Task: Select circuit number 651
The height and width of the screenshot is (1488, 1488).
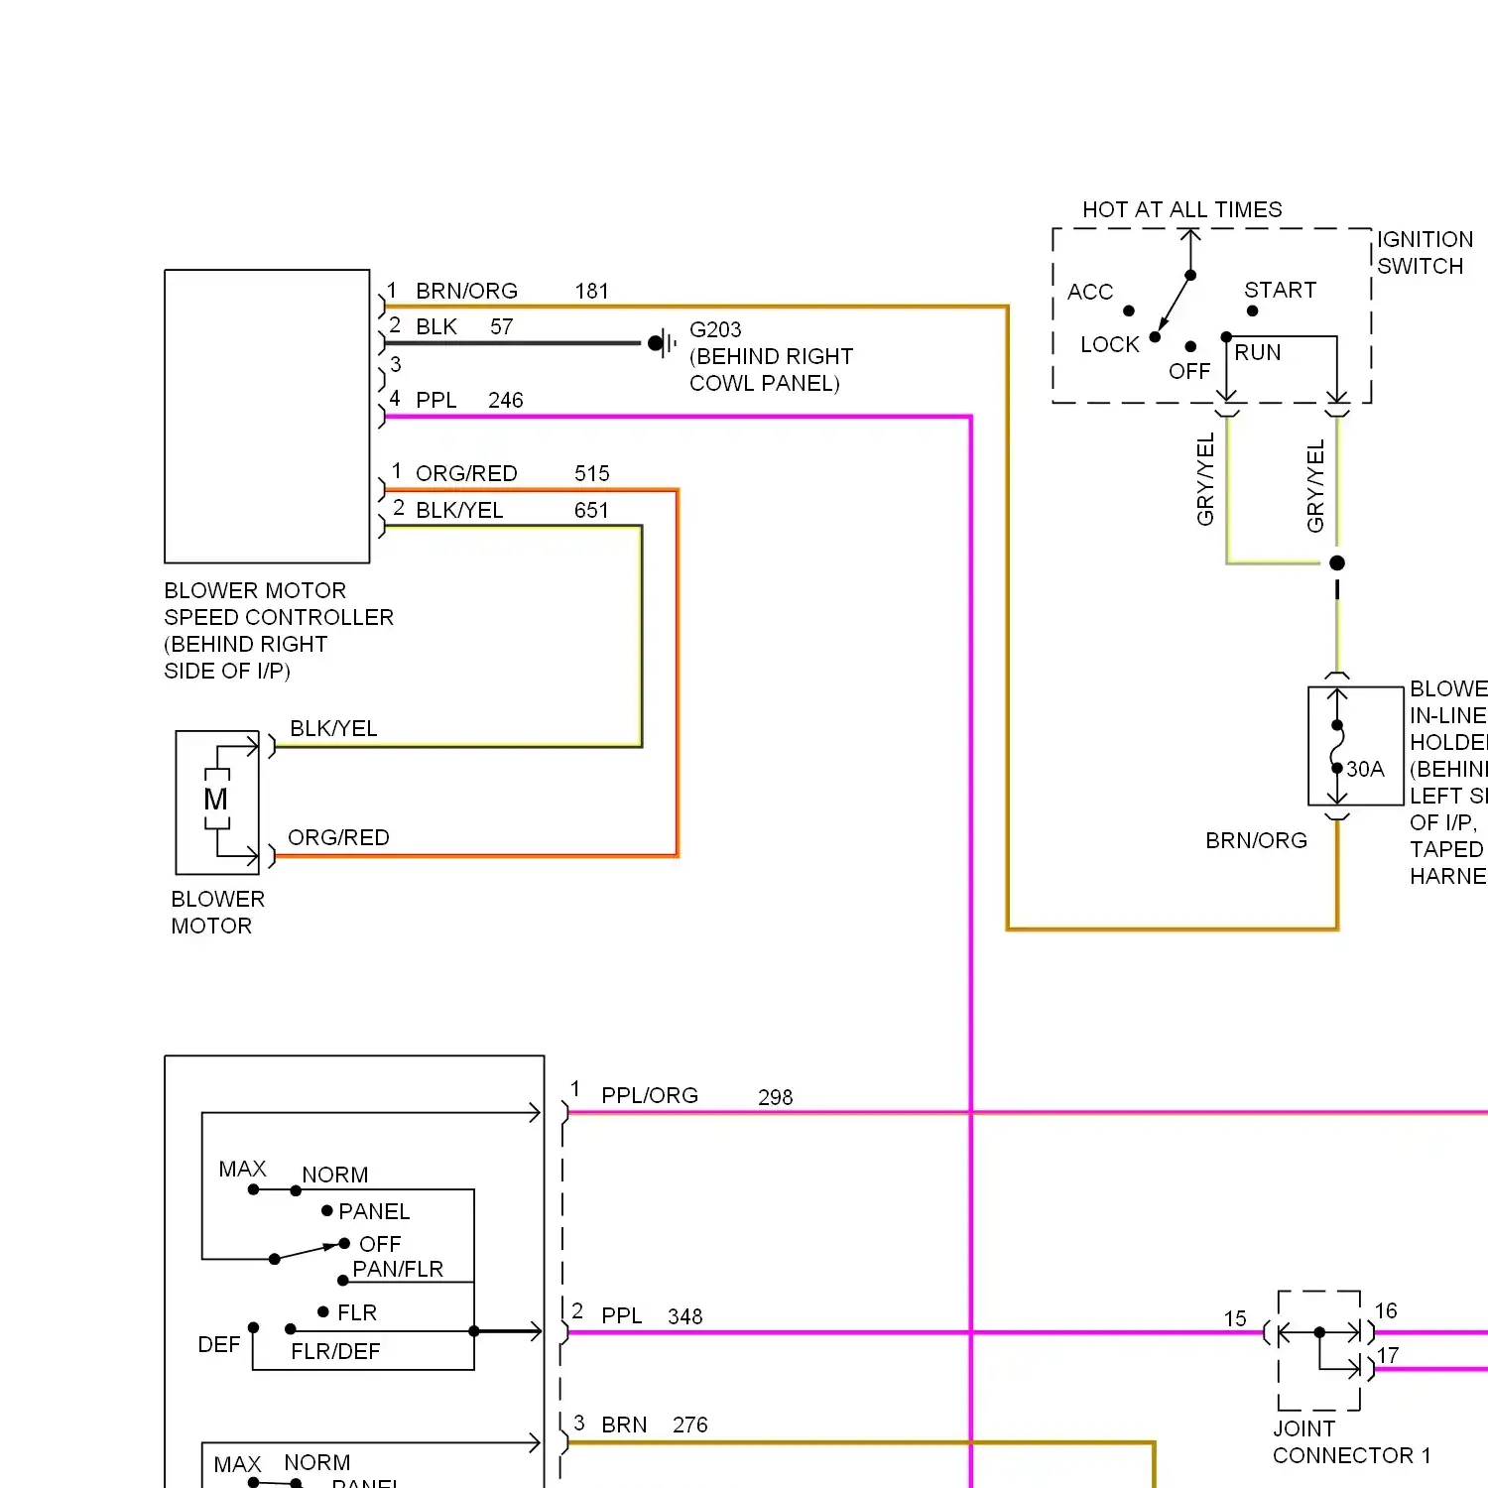Action: (591, 510)
